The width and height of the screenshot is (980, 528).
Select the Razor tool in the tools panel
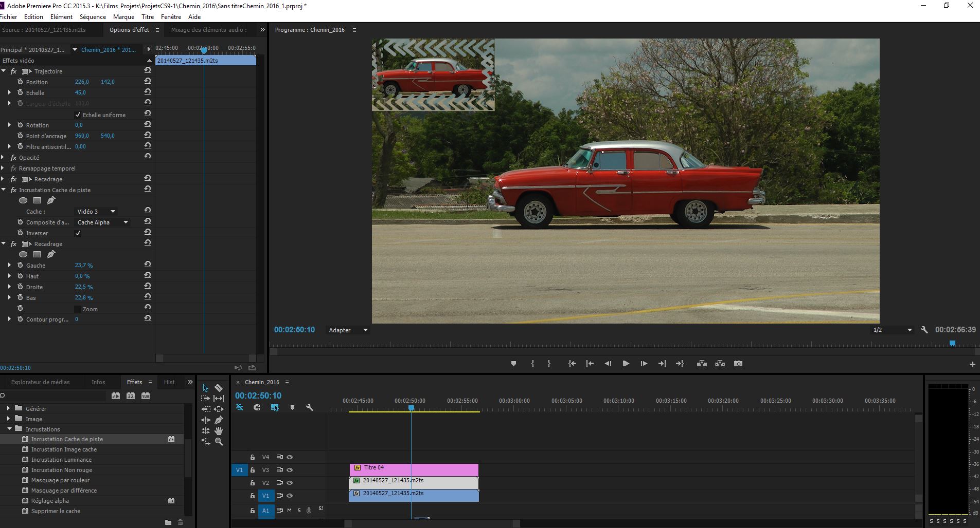219,388
